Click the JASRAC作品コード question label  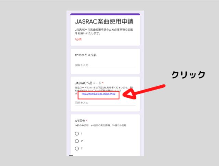pos(88,83)
